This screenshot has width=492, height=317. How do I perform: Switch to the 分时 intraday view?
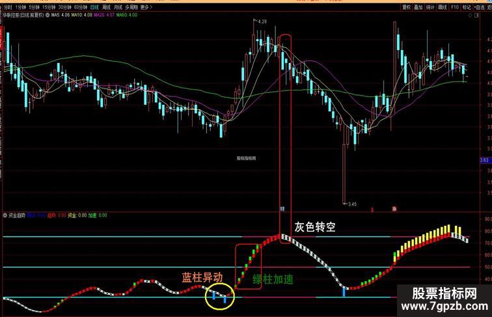coord(8,7)
